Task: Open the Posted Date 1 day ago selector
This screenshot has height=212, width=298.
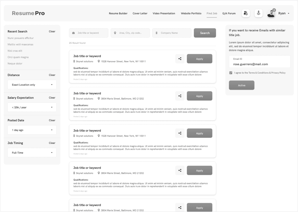Action: click(32, 130)
